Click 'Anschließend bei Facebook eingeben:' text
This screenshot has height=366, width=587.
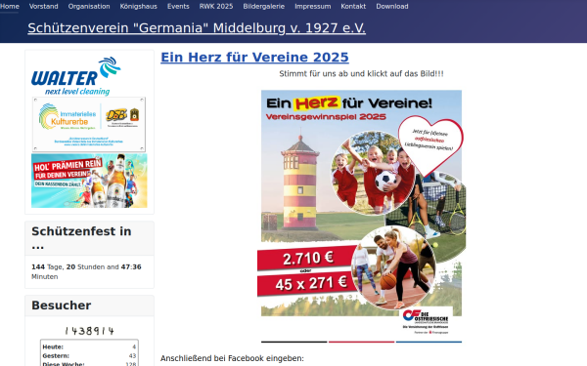[x=232, y=358]
